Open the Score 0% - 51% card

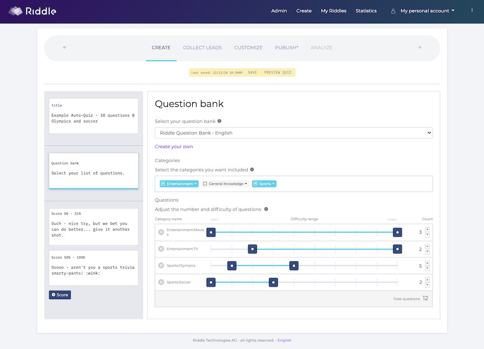[93, 227]
